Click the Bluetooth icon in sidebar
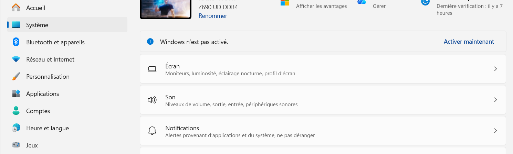Image resolution: width=513 pixels, height=154 pixels. [x=16, y=42]
